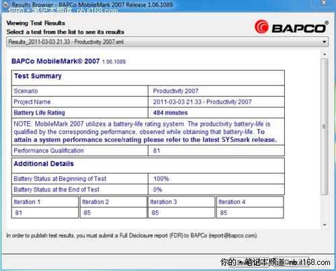Click the right bottom button behind watermark

(x=291, y=262)
